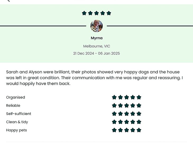Choose the second star in the Happy pets row
Screen dimensions: 193x148
click(120, 130)
